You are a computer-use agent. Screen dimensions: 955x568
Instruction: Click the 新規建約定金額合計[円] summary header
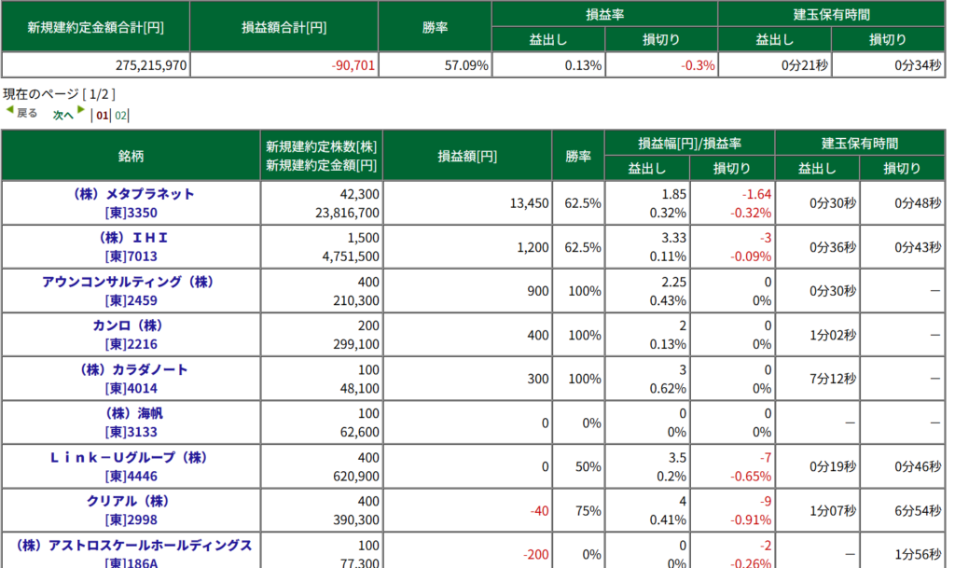pyautogui.click(x=95, y=27)
